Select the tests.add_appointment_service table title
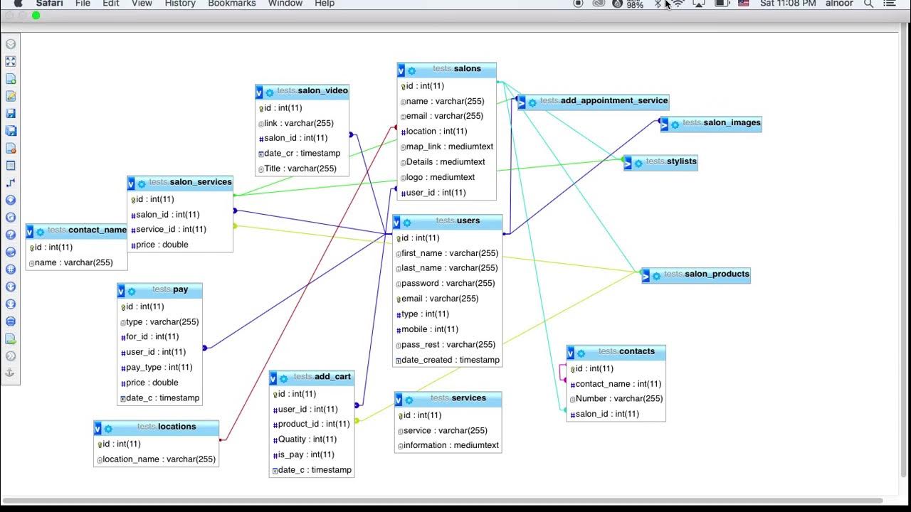The image size is (911, 512). coord(604,101)
